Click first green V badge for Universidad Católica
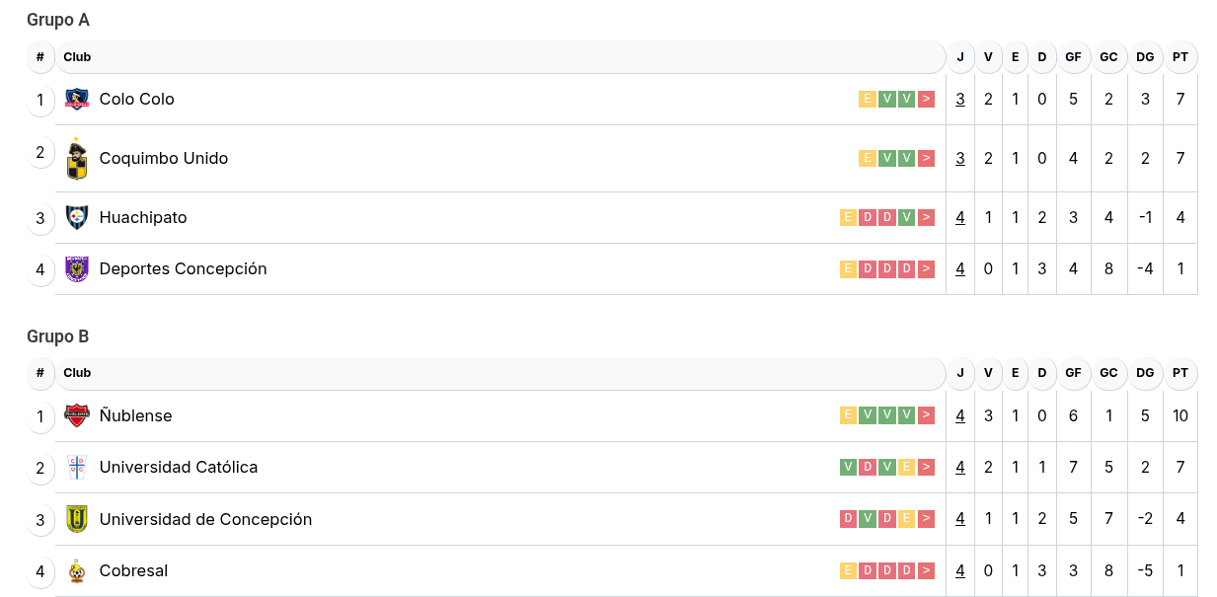The width and height of the screenshot is (1217, 597). 848,467
